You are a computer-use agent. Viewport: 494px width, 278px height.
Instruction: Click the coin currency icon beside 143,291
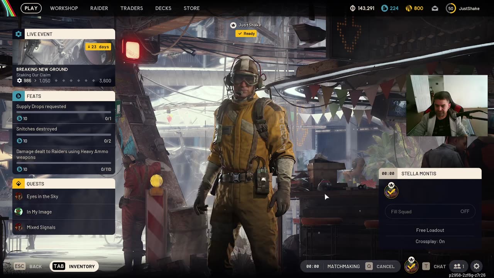353,8
